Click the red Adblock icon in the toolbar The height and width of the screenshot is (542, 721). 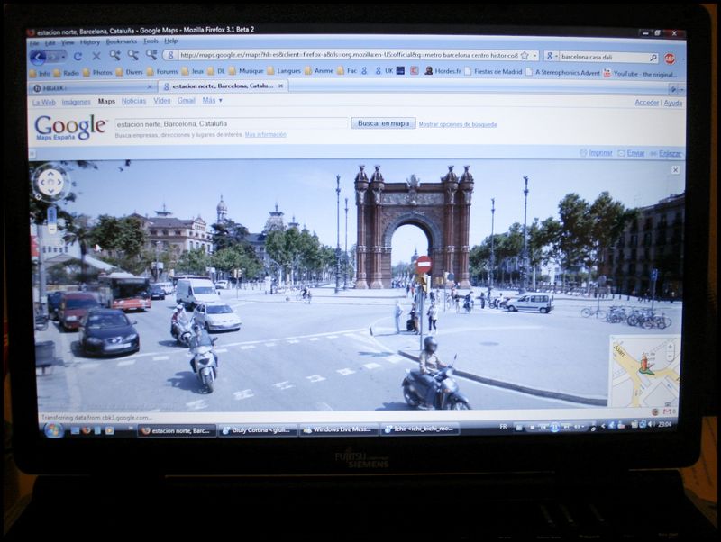[x=670, y=59]
